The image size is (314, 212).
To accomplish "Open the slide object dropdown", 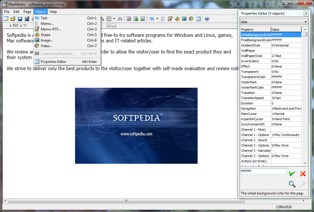I will point(305,22).
